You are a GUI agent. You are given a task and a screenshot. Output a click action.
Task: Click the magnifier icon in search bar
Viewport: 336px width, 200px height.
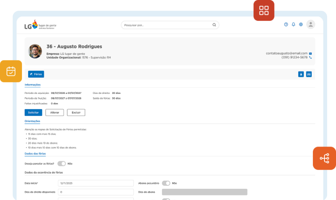click(214, 25)
